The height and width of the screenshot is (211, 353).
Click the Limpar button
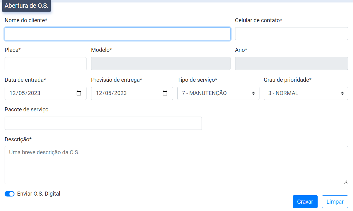tap(335, 202)
